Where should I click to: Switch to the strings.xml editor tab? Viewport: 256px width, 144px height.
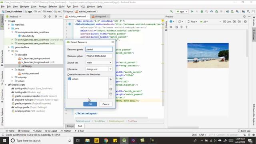click(100, 16)
